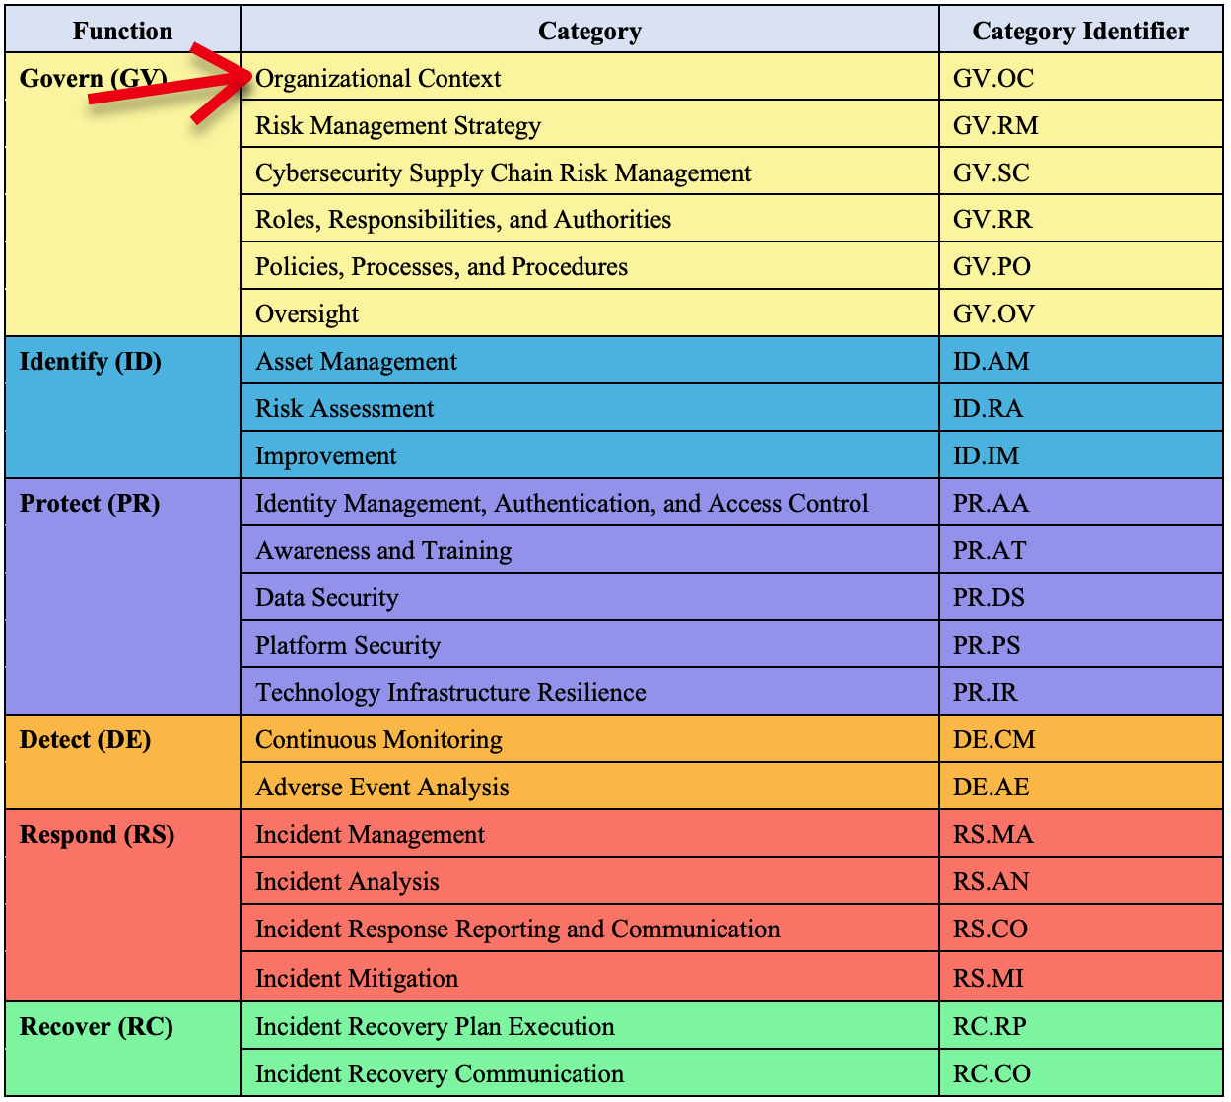Select Continuous Monitoring under Detect

click(378, 739)
